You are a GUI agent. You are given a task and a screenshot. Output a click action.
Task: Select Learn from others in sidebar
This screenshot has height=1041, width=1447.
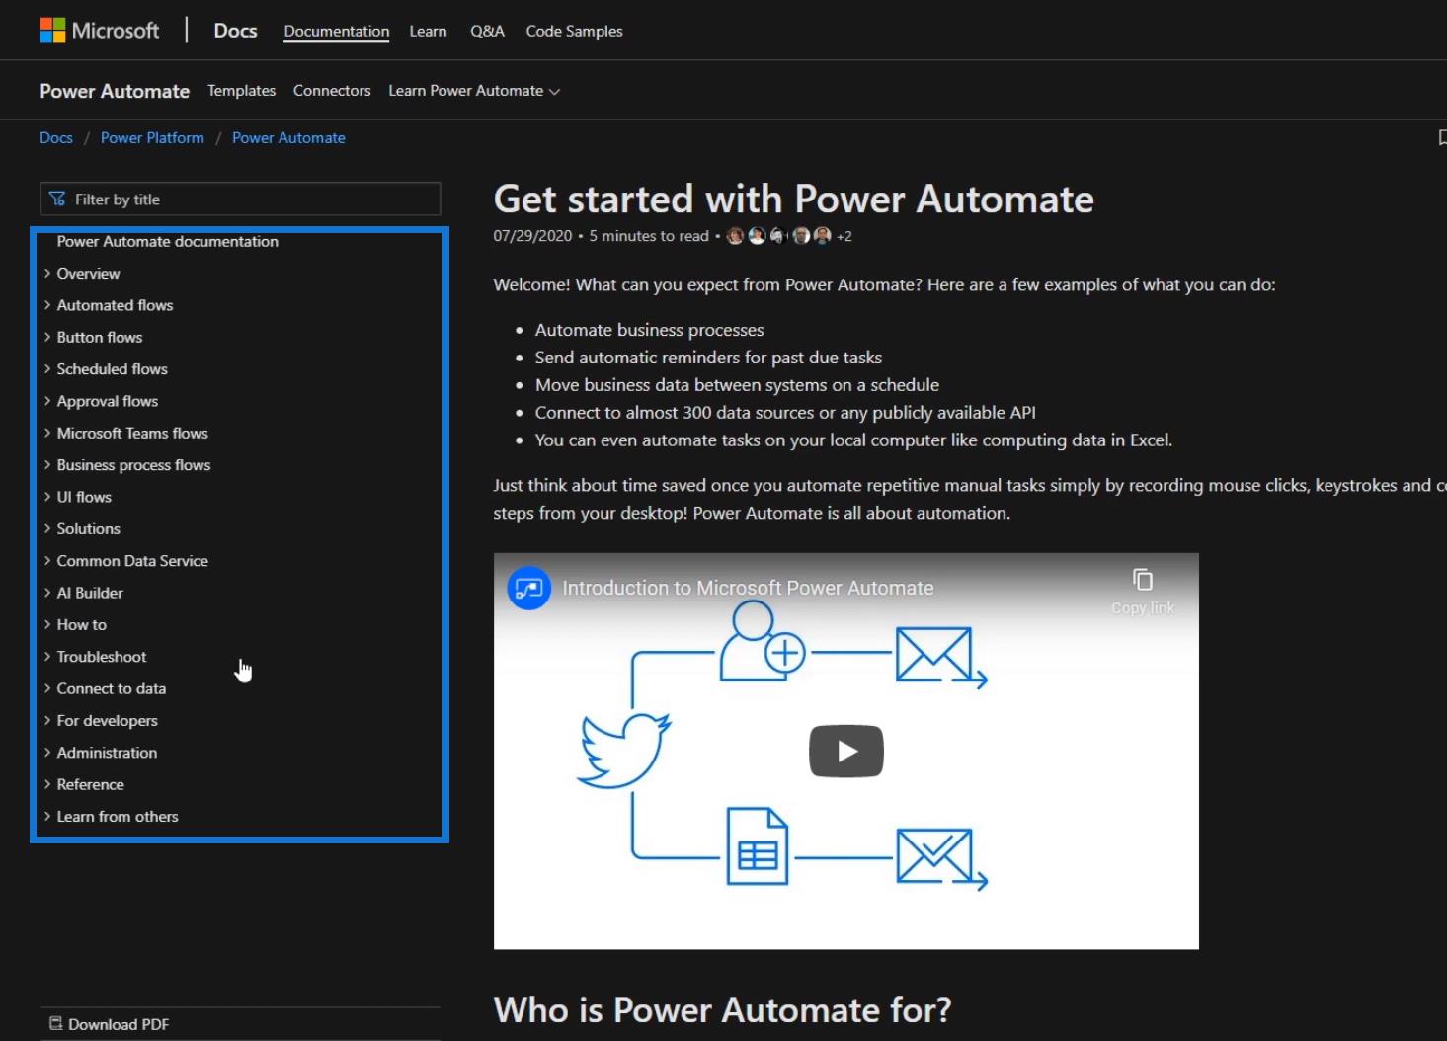[x=118, y=817]
